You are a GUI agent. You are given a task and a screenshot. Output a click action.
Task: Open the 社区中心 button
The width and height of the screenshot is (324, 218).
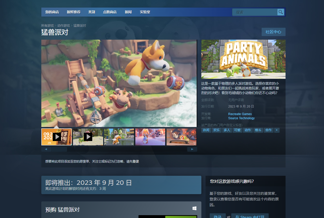[x=273, y=32]
